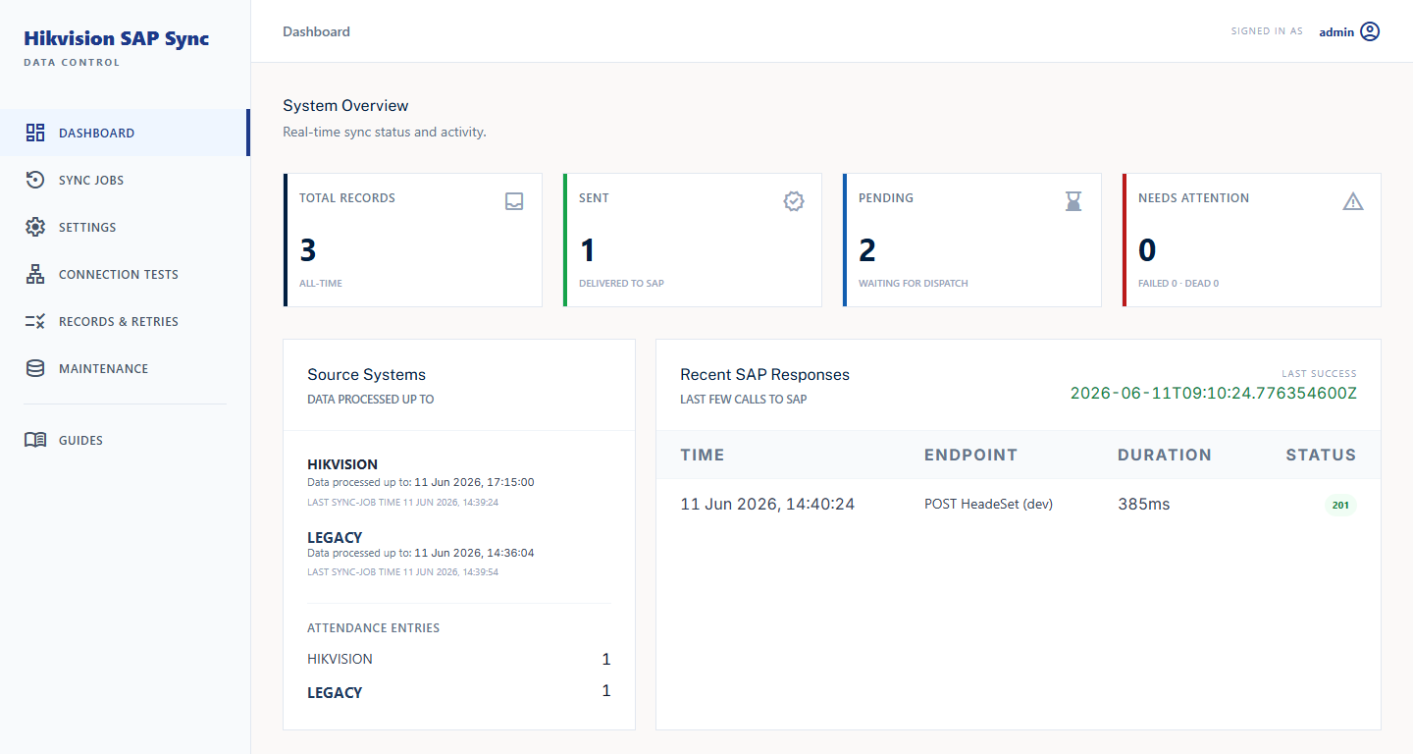Click the System Overview heading
The height and width of the screenshot is (754, 1413).
tap(345, 106)
